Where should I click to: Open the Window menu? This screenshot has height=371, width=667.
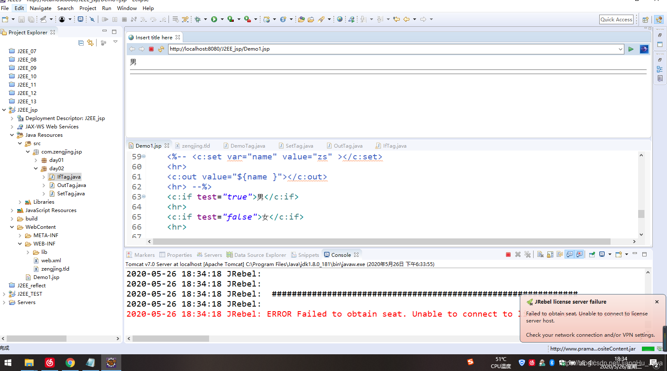click(127, 8)
